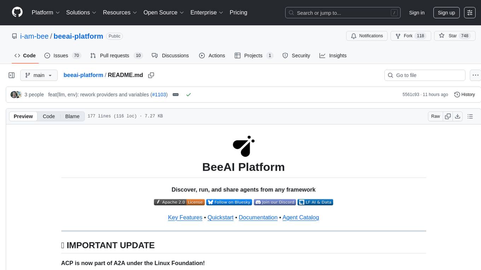481x270 pixels.
Task: Select the Preview view
Action: [23, 116]
